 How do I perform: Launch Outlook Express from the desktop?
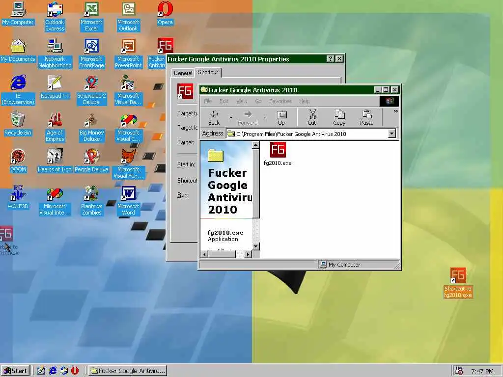click(x=55, y=17)
